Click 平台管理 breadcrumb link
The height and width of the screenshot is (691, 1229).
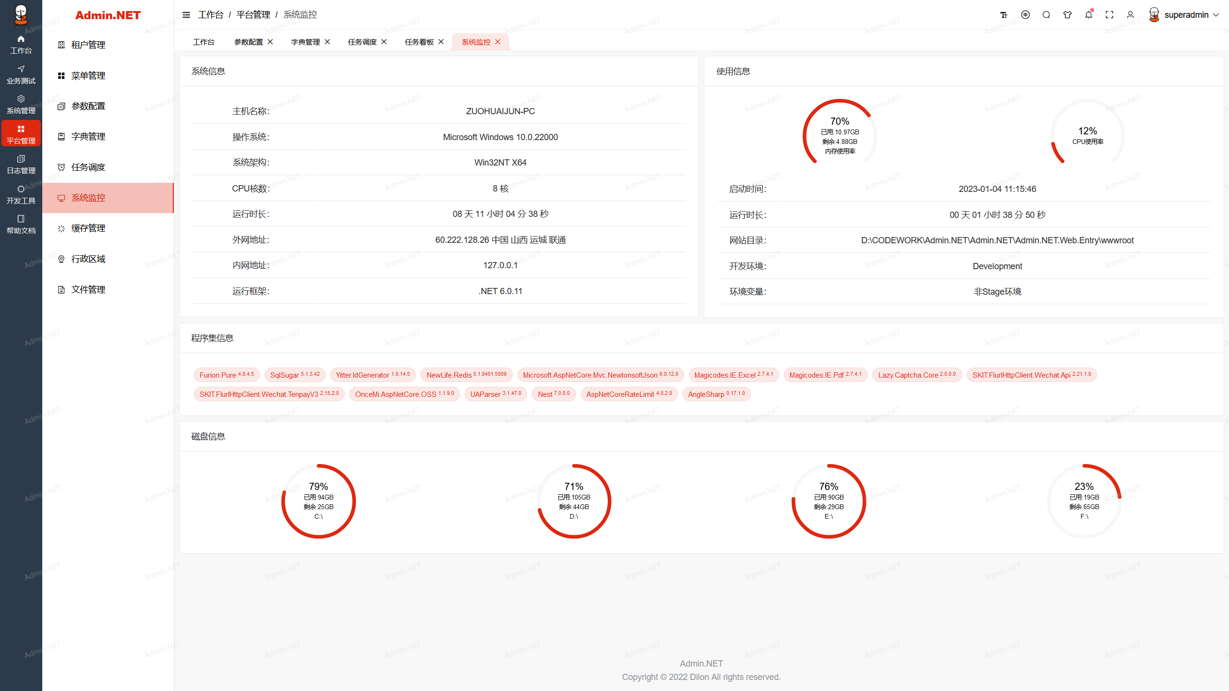point(253,15)
